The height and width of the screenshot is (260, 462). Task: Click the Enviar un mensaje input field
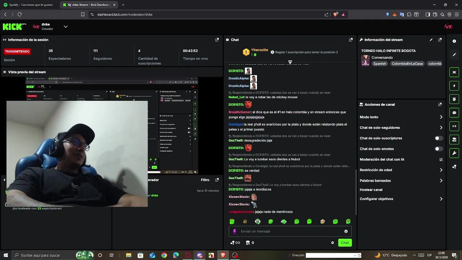[x=290, y=231]
